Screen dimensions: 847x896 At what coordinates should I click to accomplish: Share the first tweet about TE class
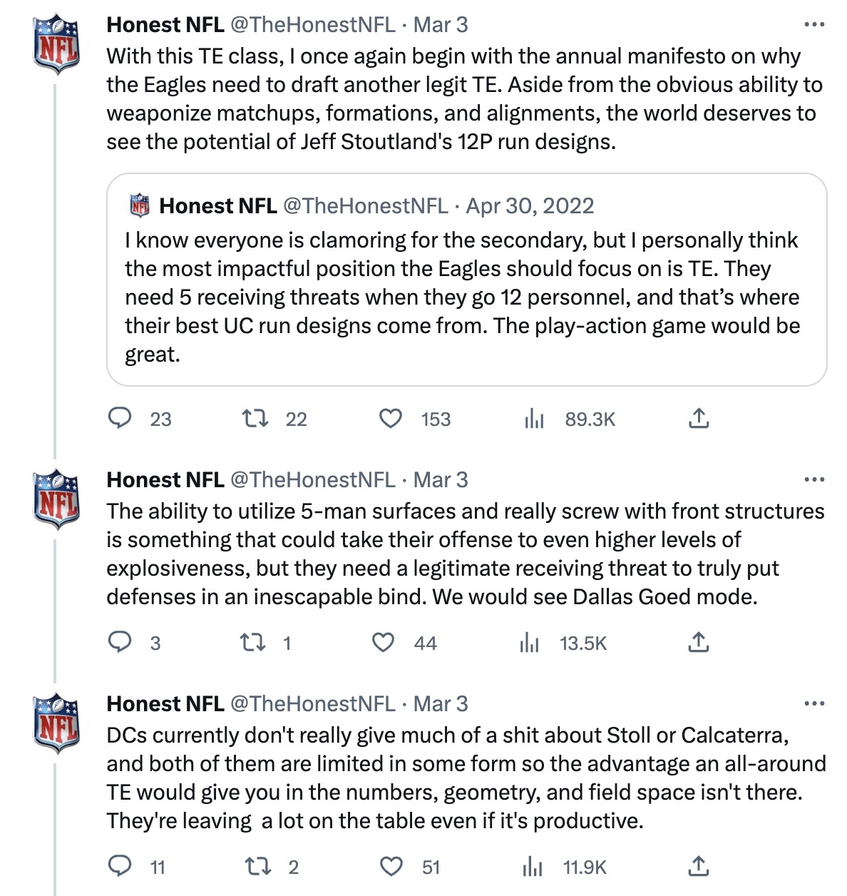(699, 418)
